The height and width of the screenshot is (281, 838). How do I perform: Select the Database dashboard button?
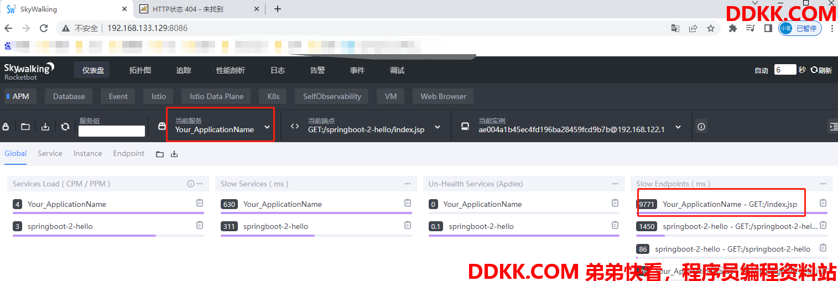point(69,96)
